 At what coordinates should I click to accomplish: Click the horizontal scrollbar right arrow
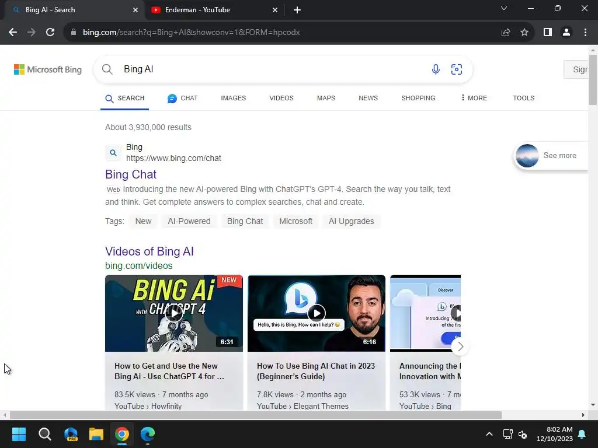[583, 415]
